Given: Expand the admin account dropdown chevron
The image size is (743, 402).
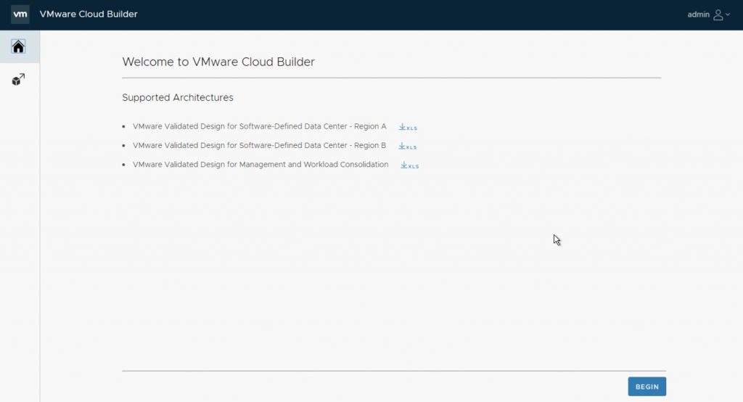Looking at the screenshot, I should [728, 15].
